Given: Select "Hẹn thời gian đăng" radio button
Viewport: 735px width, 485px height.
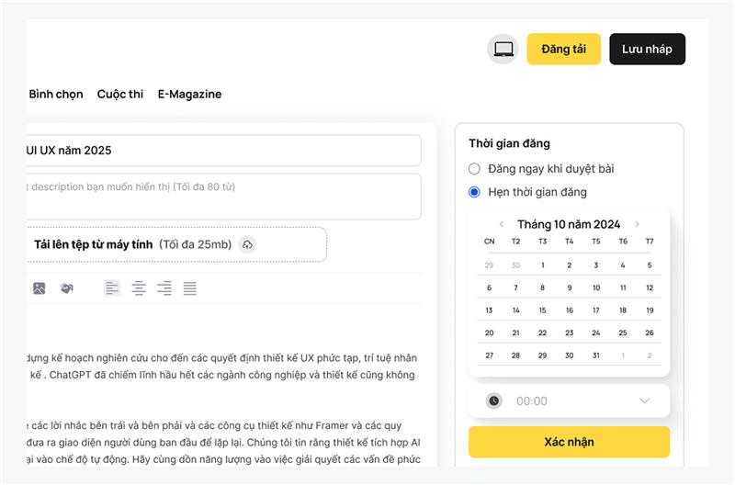Looking at the screenshot, I should click(x=474, y=192).
